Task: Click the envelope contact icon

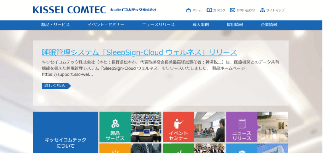Action: [x=233, y=10]
